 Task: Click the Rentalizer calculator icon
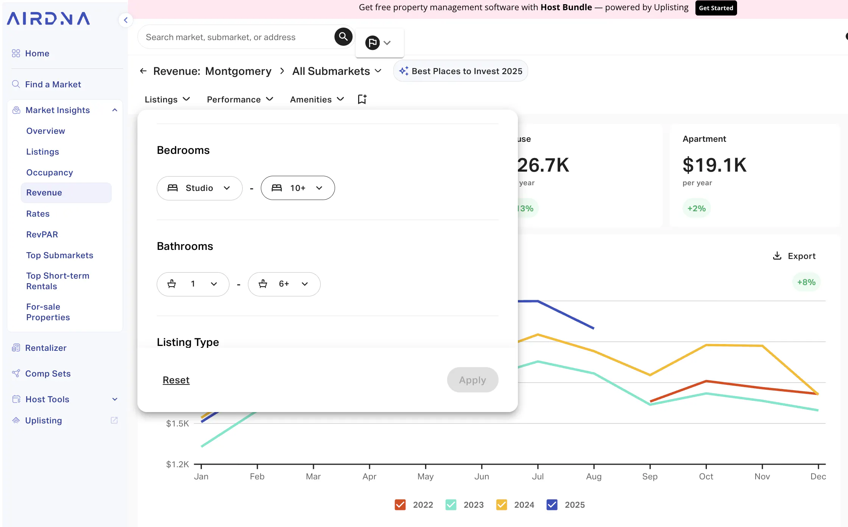pyautogui.click(x=16, y=348)
